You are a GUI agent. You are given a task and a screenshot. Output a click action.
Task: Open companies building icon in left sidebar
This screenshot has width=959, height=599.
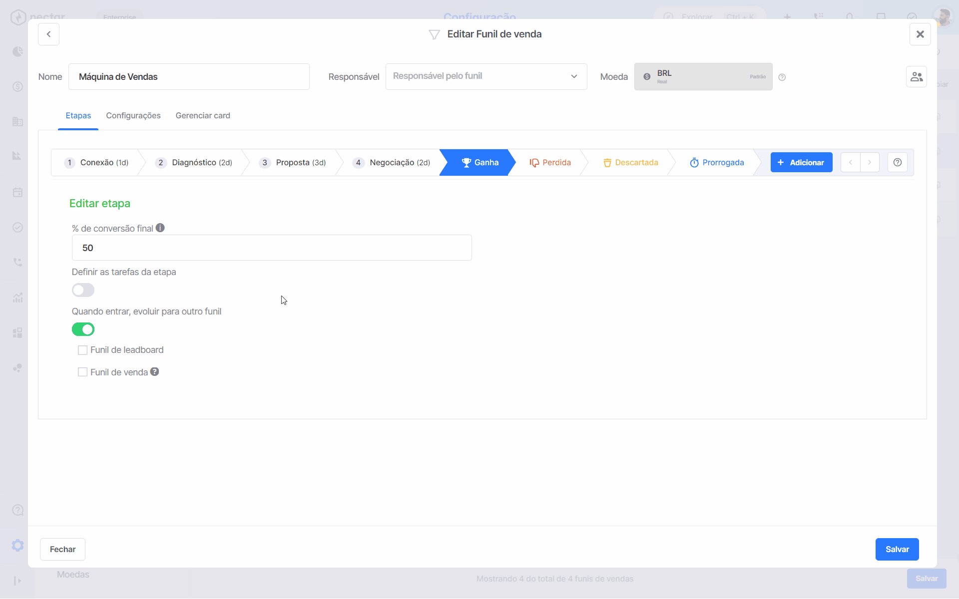17,121
